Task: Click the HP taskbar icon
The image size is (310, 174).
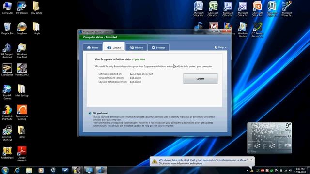Action: (53, 170)
